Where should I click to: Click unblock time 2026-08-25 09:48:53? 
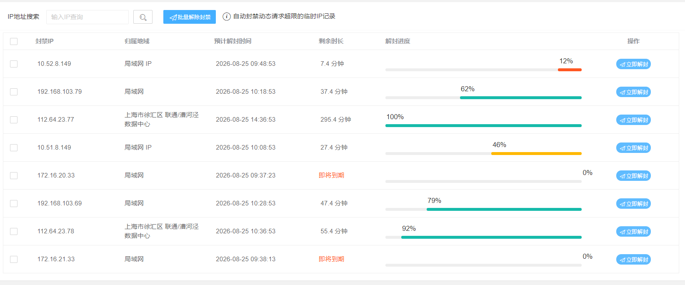246,64
